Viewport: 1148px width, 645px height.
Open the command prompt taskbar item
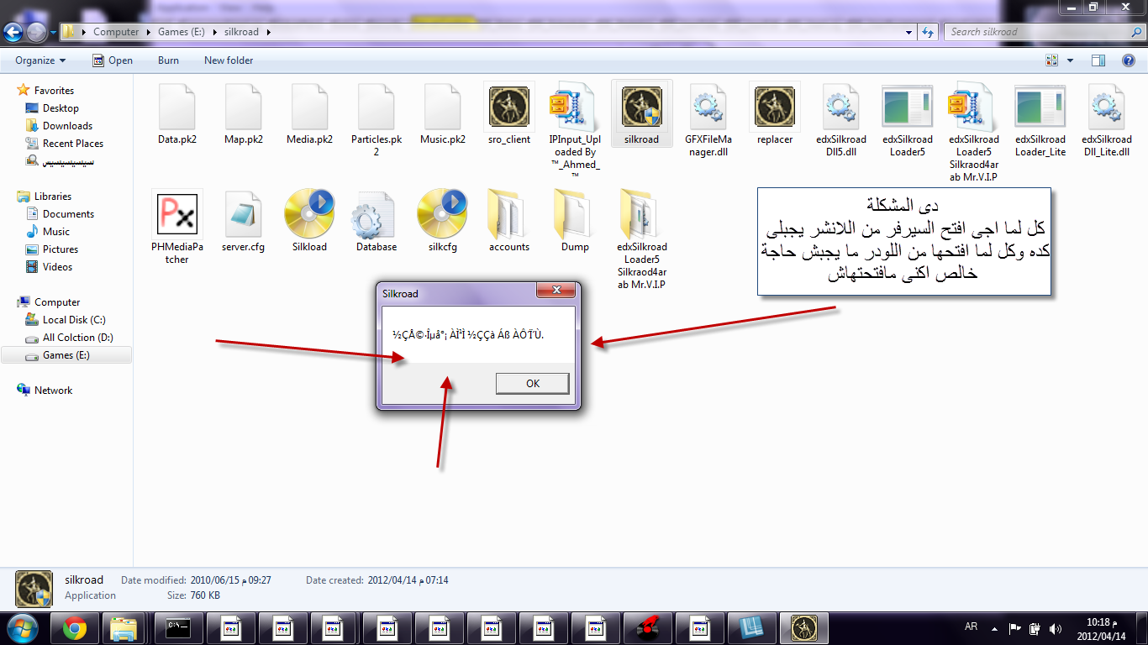click(x=179, y=627)
